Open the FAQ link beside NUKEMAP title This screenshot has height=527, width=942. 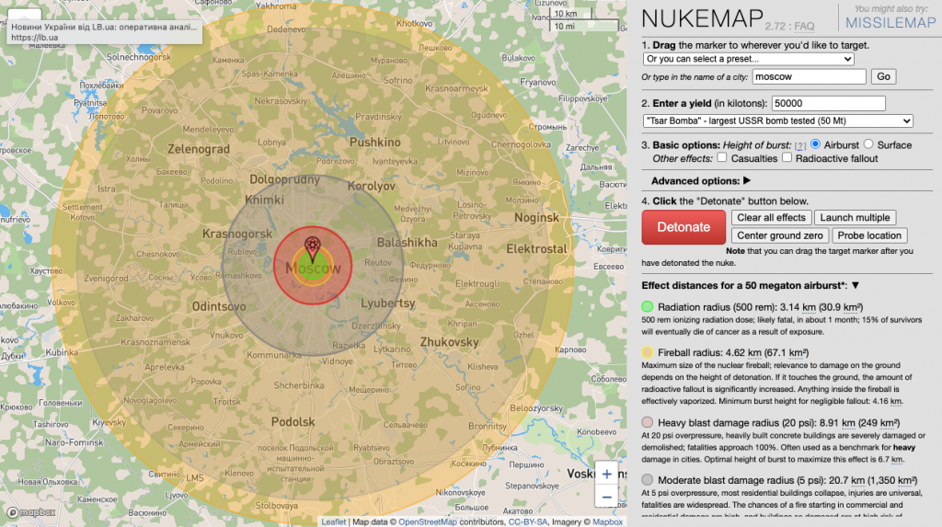(x=804, y=27)
